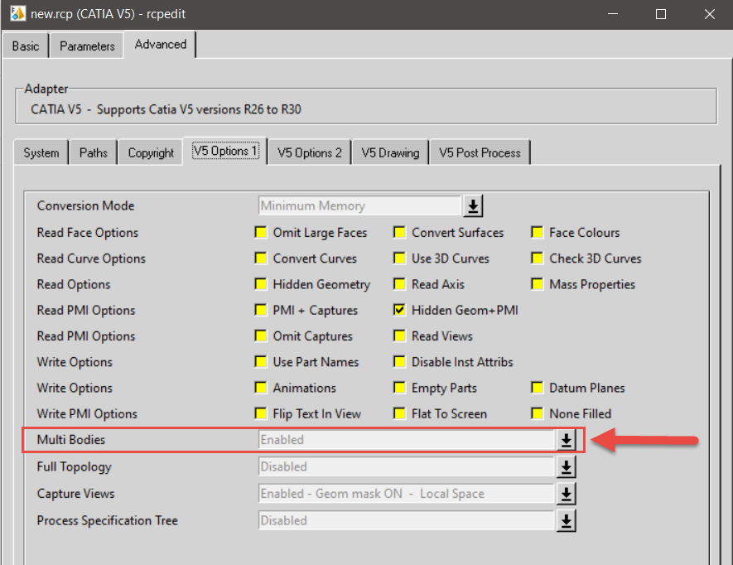
Task: Click the Read Face Options label
Action: pos(88,233)
